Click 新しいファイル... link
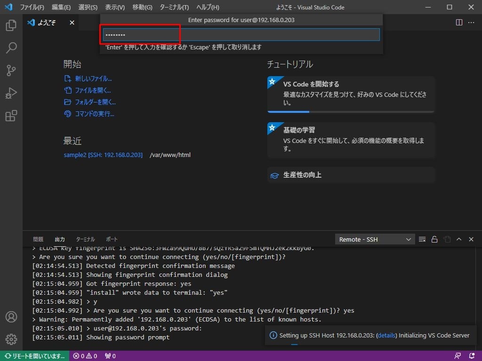Viewport: 482px width, 361px height. [x=94, y=78]
